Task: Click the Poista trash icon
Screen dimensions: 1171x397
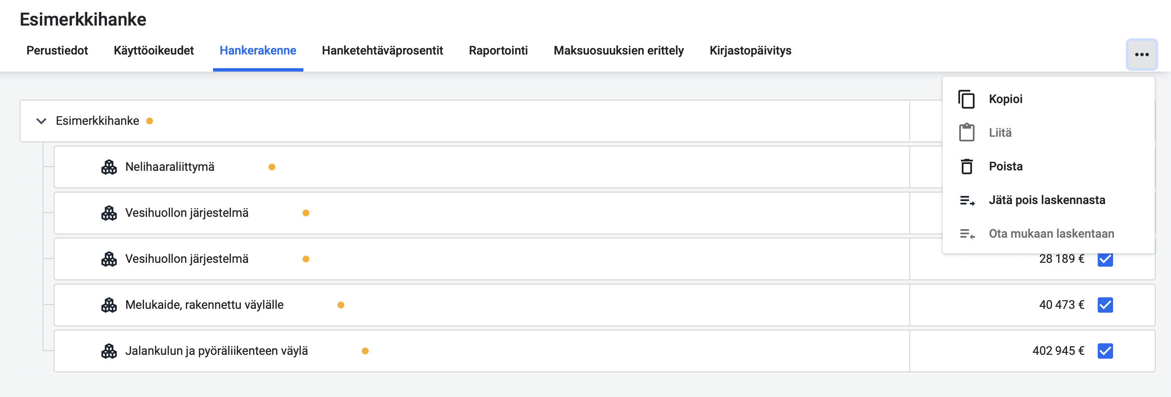Action: point(966,166)
